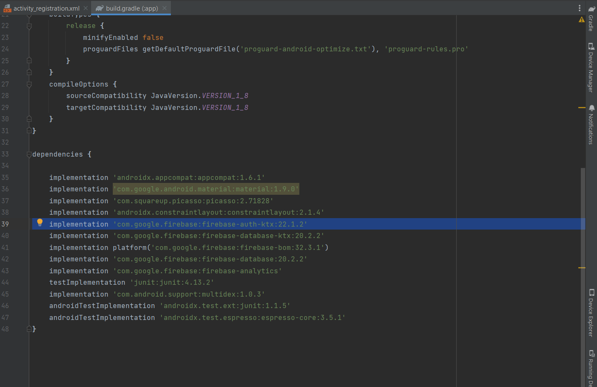
Task: Select the build.gradle (:app) tab
Action: tap(132, 8)
